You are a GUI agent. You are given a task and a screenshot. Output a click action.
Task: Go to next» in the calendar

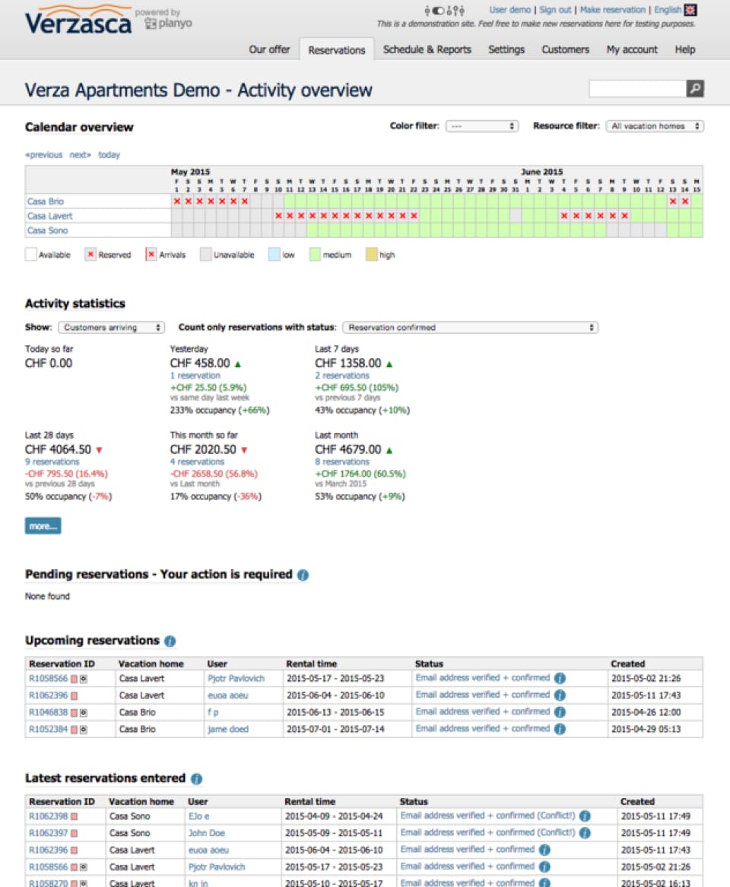(80, 155)
